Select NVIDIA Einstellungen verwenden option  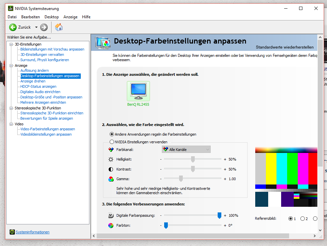click(x=139, y=142)
